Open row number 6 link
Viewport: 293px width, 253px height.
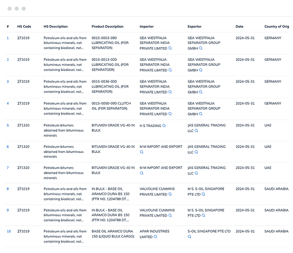coord(8,147)
